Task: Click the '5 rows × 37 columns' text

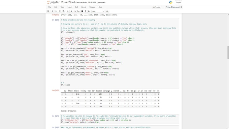Action: (68, 111)
